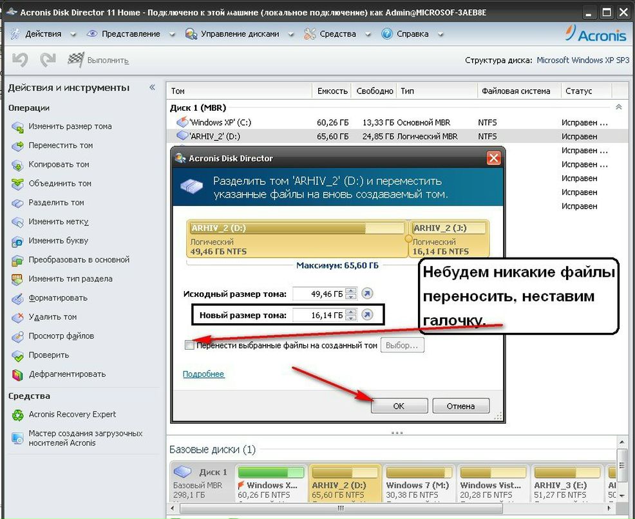Open the 'Действия' menu dropdown

click(43, 33)
